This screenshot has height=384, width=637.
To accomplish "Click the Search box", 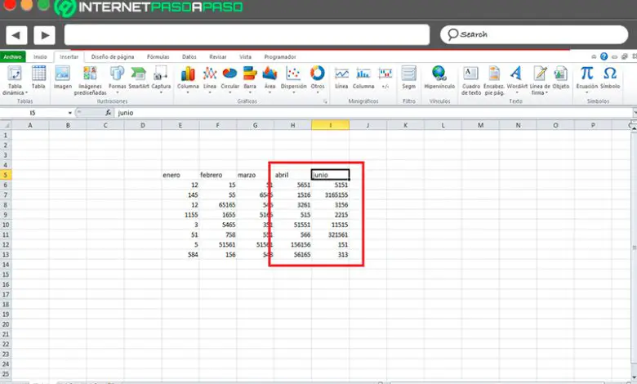I will pyautogui.click(x=534, y=34).
